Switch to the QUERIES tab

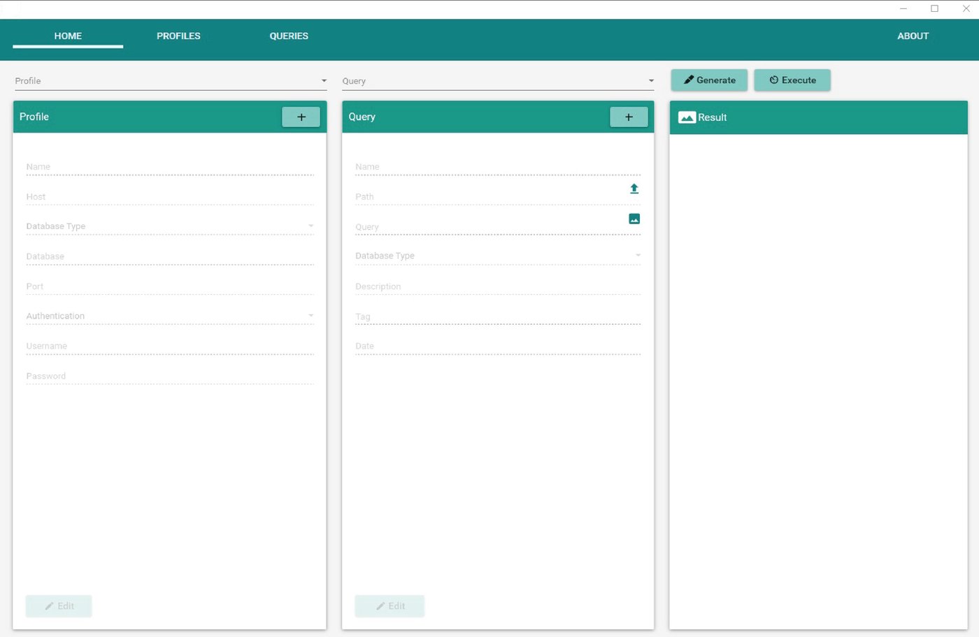[x=289, y=36]
